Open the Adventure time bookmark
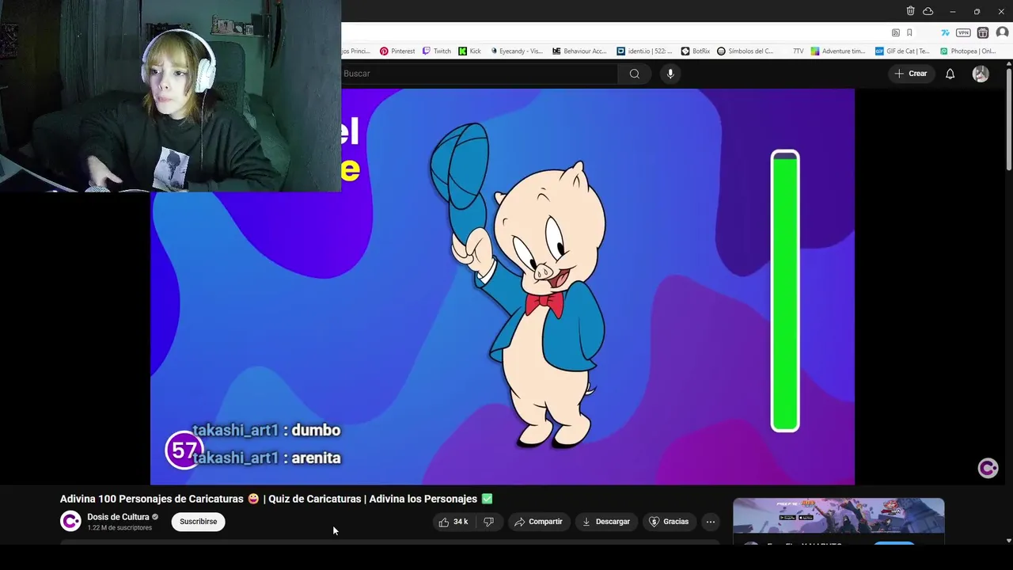1013x570 pixels. tap(838, 51)
